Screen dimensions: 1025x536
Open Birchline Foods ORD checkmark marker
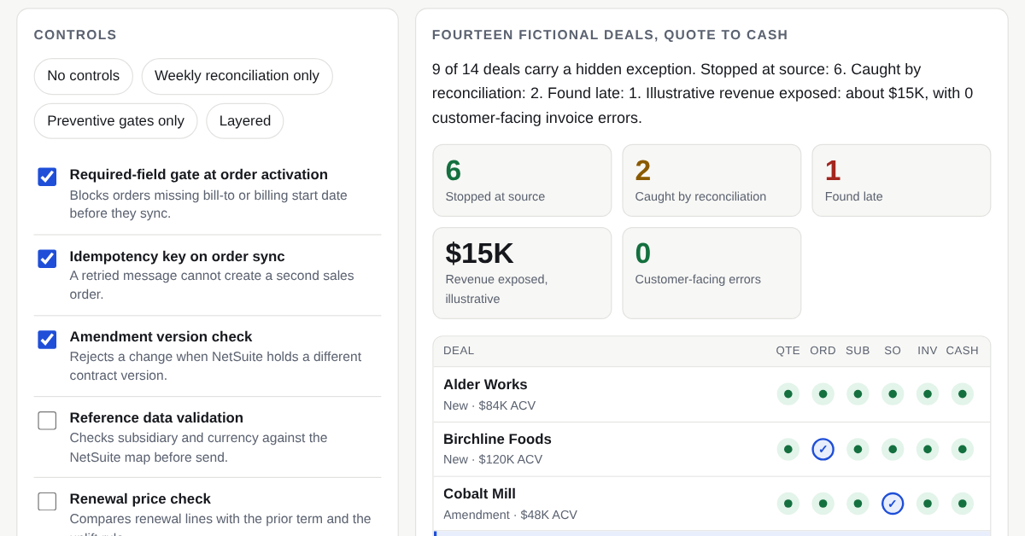coord(823,449)
